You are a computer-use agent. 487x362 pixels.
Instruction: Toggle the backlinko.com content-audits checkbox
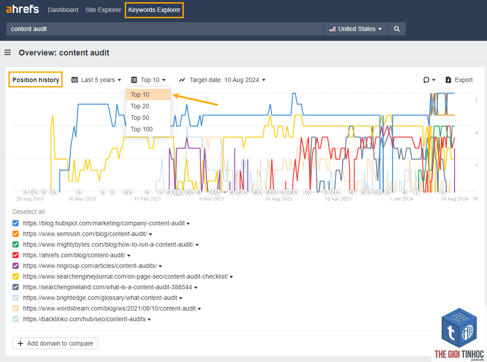click(x=16, y=319)
